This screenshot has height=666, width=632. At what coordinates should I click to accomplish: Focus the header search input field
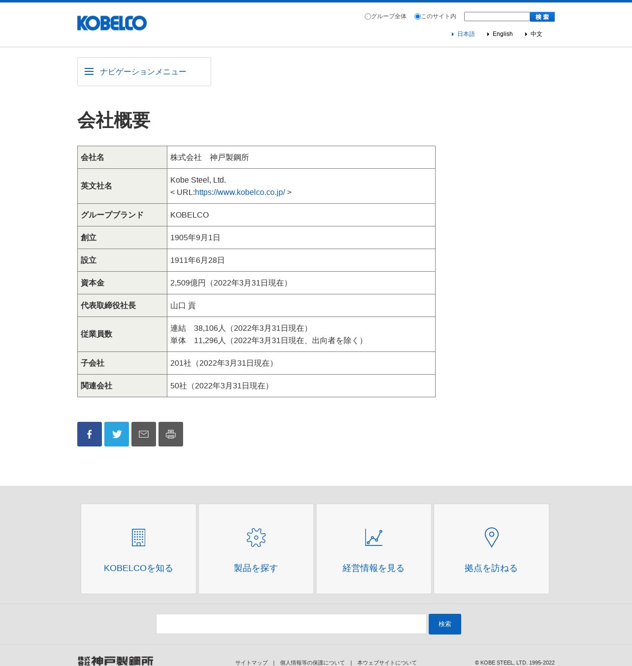coord(497,17)
